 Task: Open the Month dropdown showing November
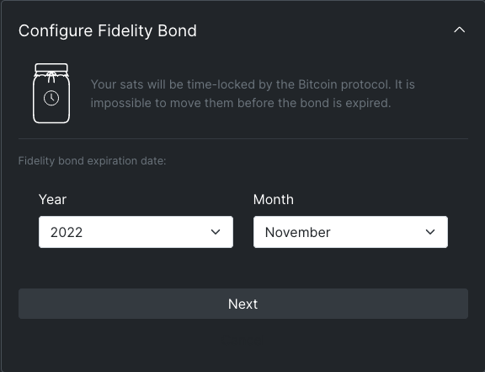point(350,232)
